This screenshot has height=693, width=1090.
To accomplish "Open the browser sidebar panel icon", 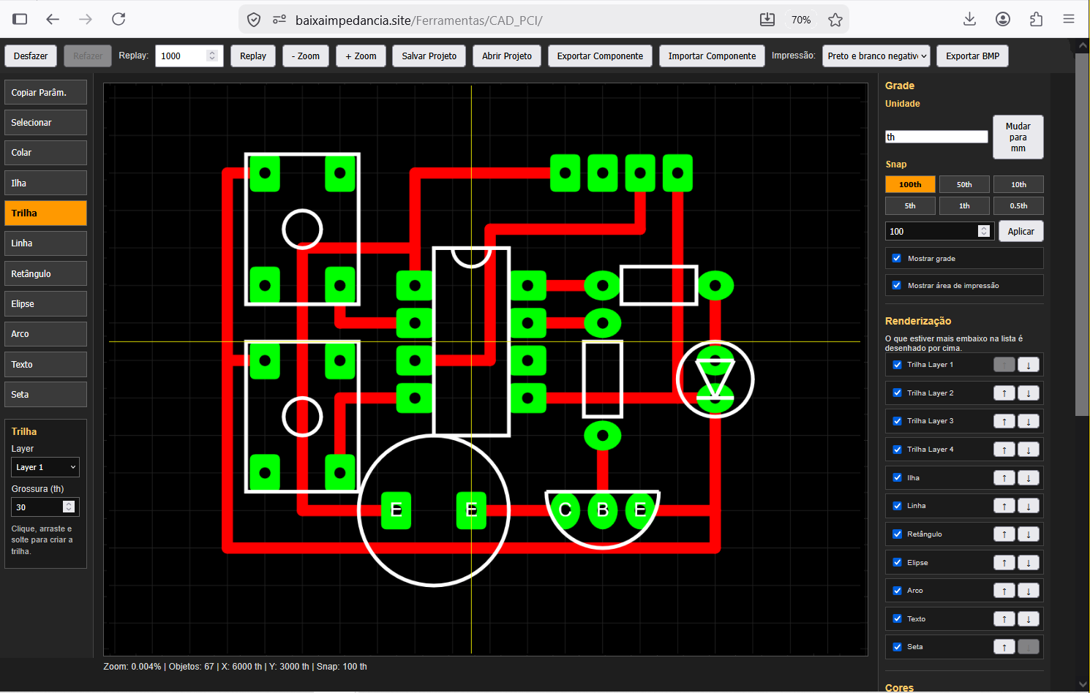I will [20, 20].
